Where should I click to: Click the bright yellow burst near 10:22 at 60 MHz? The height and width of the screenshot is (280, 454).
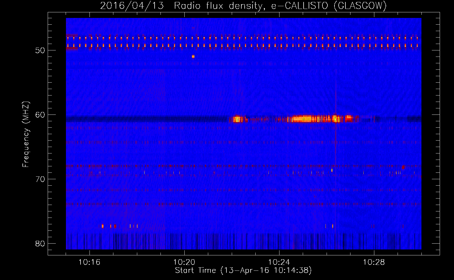238,119
